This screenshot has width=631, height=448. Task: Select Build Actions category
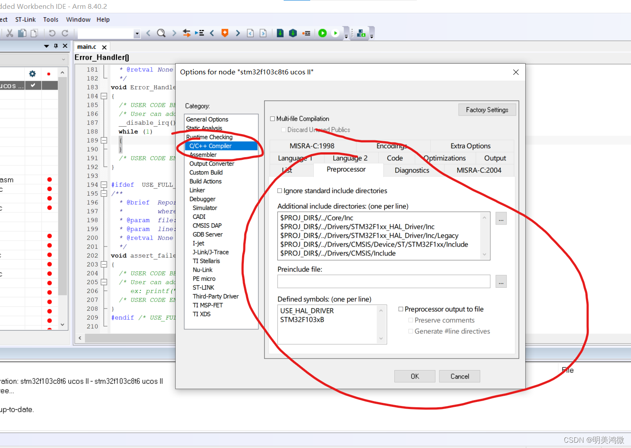click(x=205, y=182)
